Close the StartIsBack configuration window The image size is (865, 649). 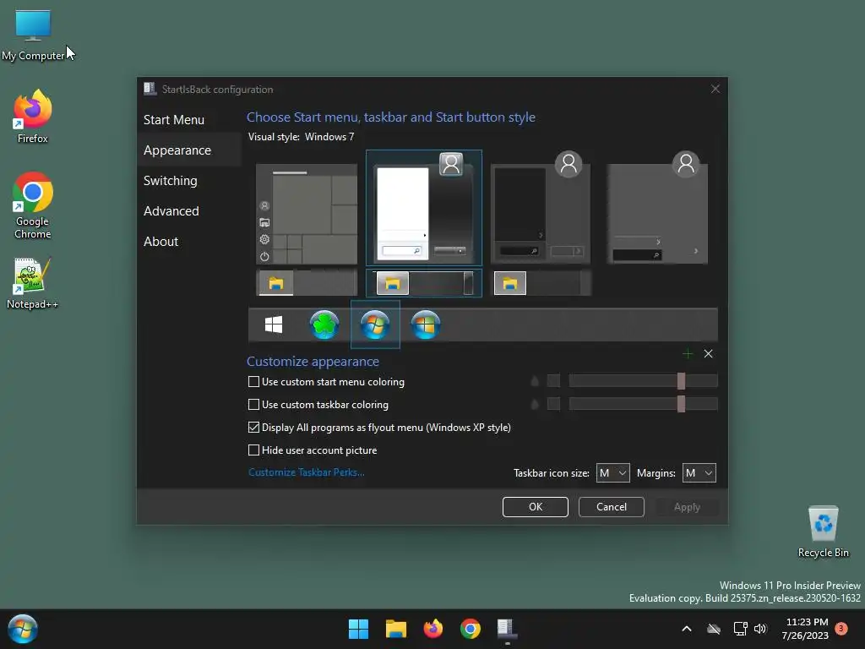[x=715, y=89]
